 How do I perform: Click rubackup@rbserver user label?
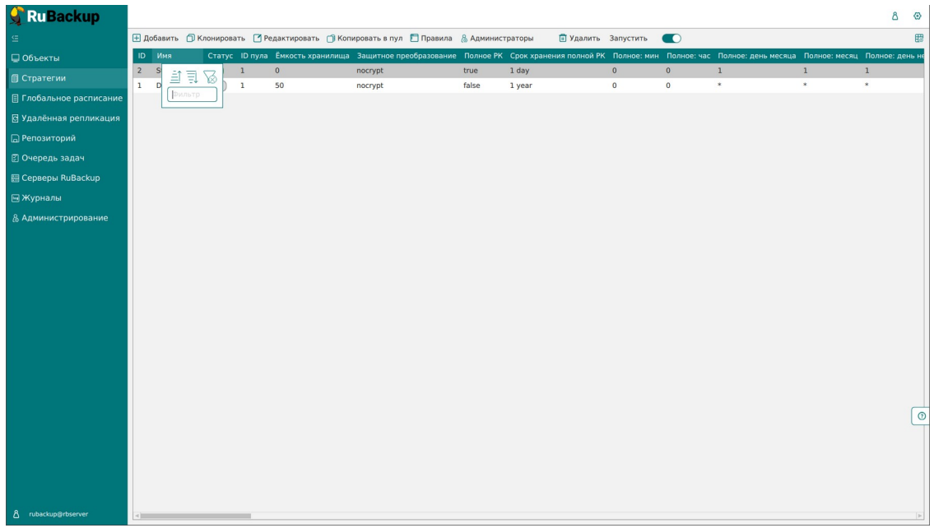pos(58,514)
